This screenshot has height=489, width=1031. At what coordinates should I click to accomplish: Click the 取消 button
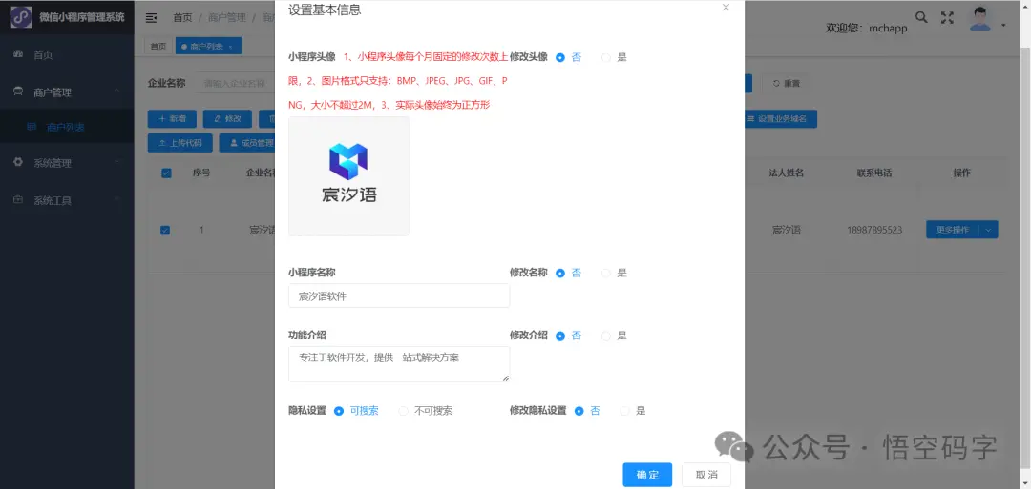coord(706,475)
